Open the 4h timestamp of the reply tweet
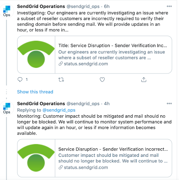Screen dimensions: 179x180 pos(107,104)
